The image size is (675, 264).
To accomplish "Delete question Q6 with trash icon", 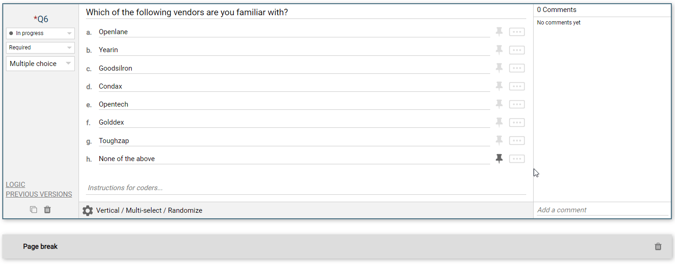I will click(47, 210).
